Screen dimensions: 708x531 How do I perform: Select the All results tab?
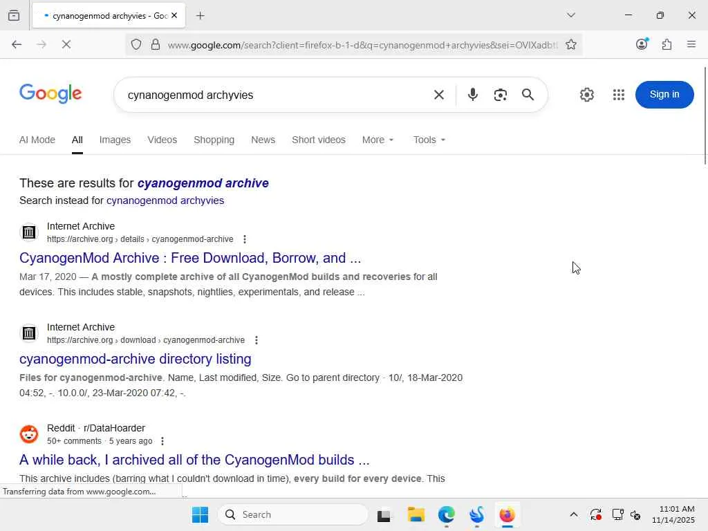tap(77, 140)
